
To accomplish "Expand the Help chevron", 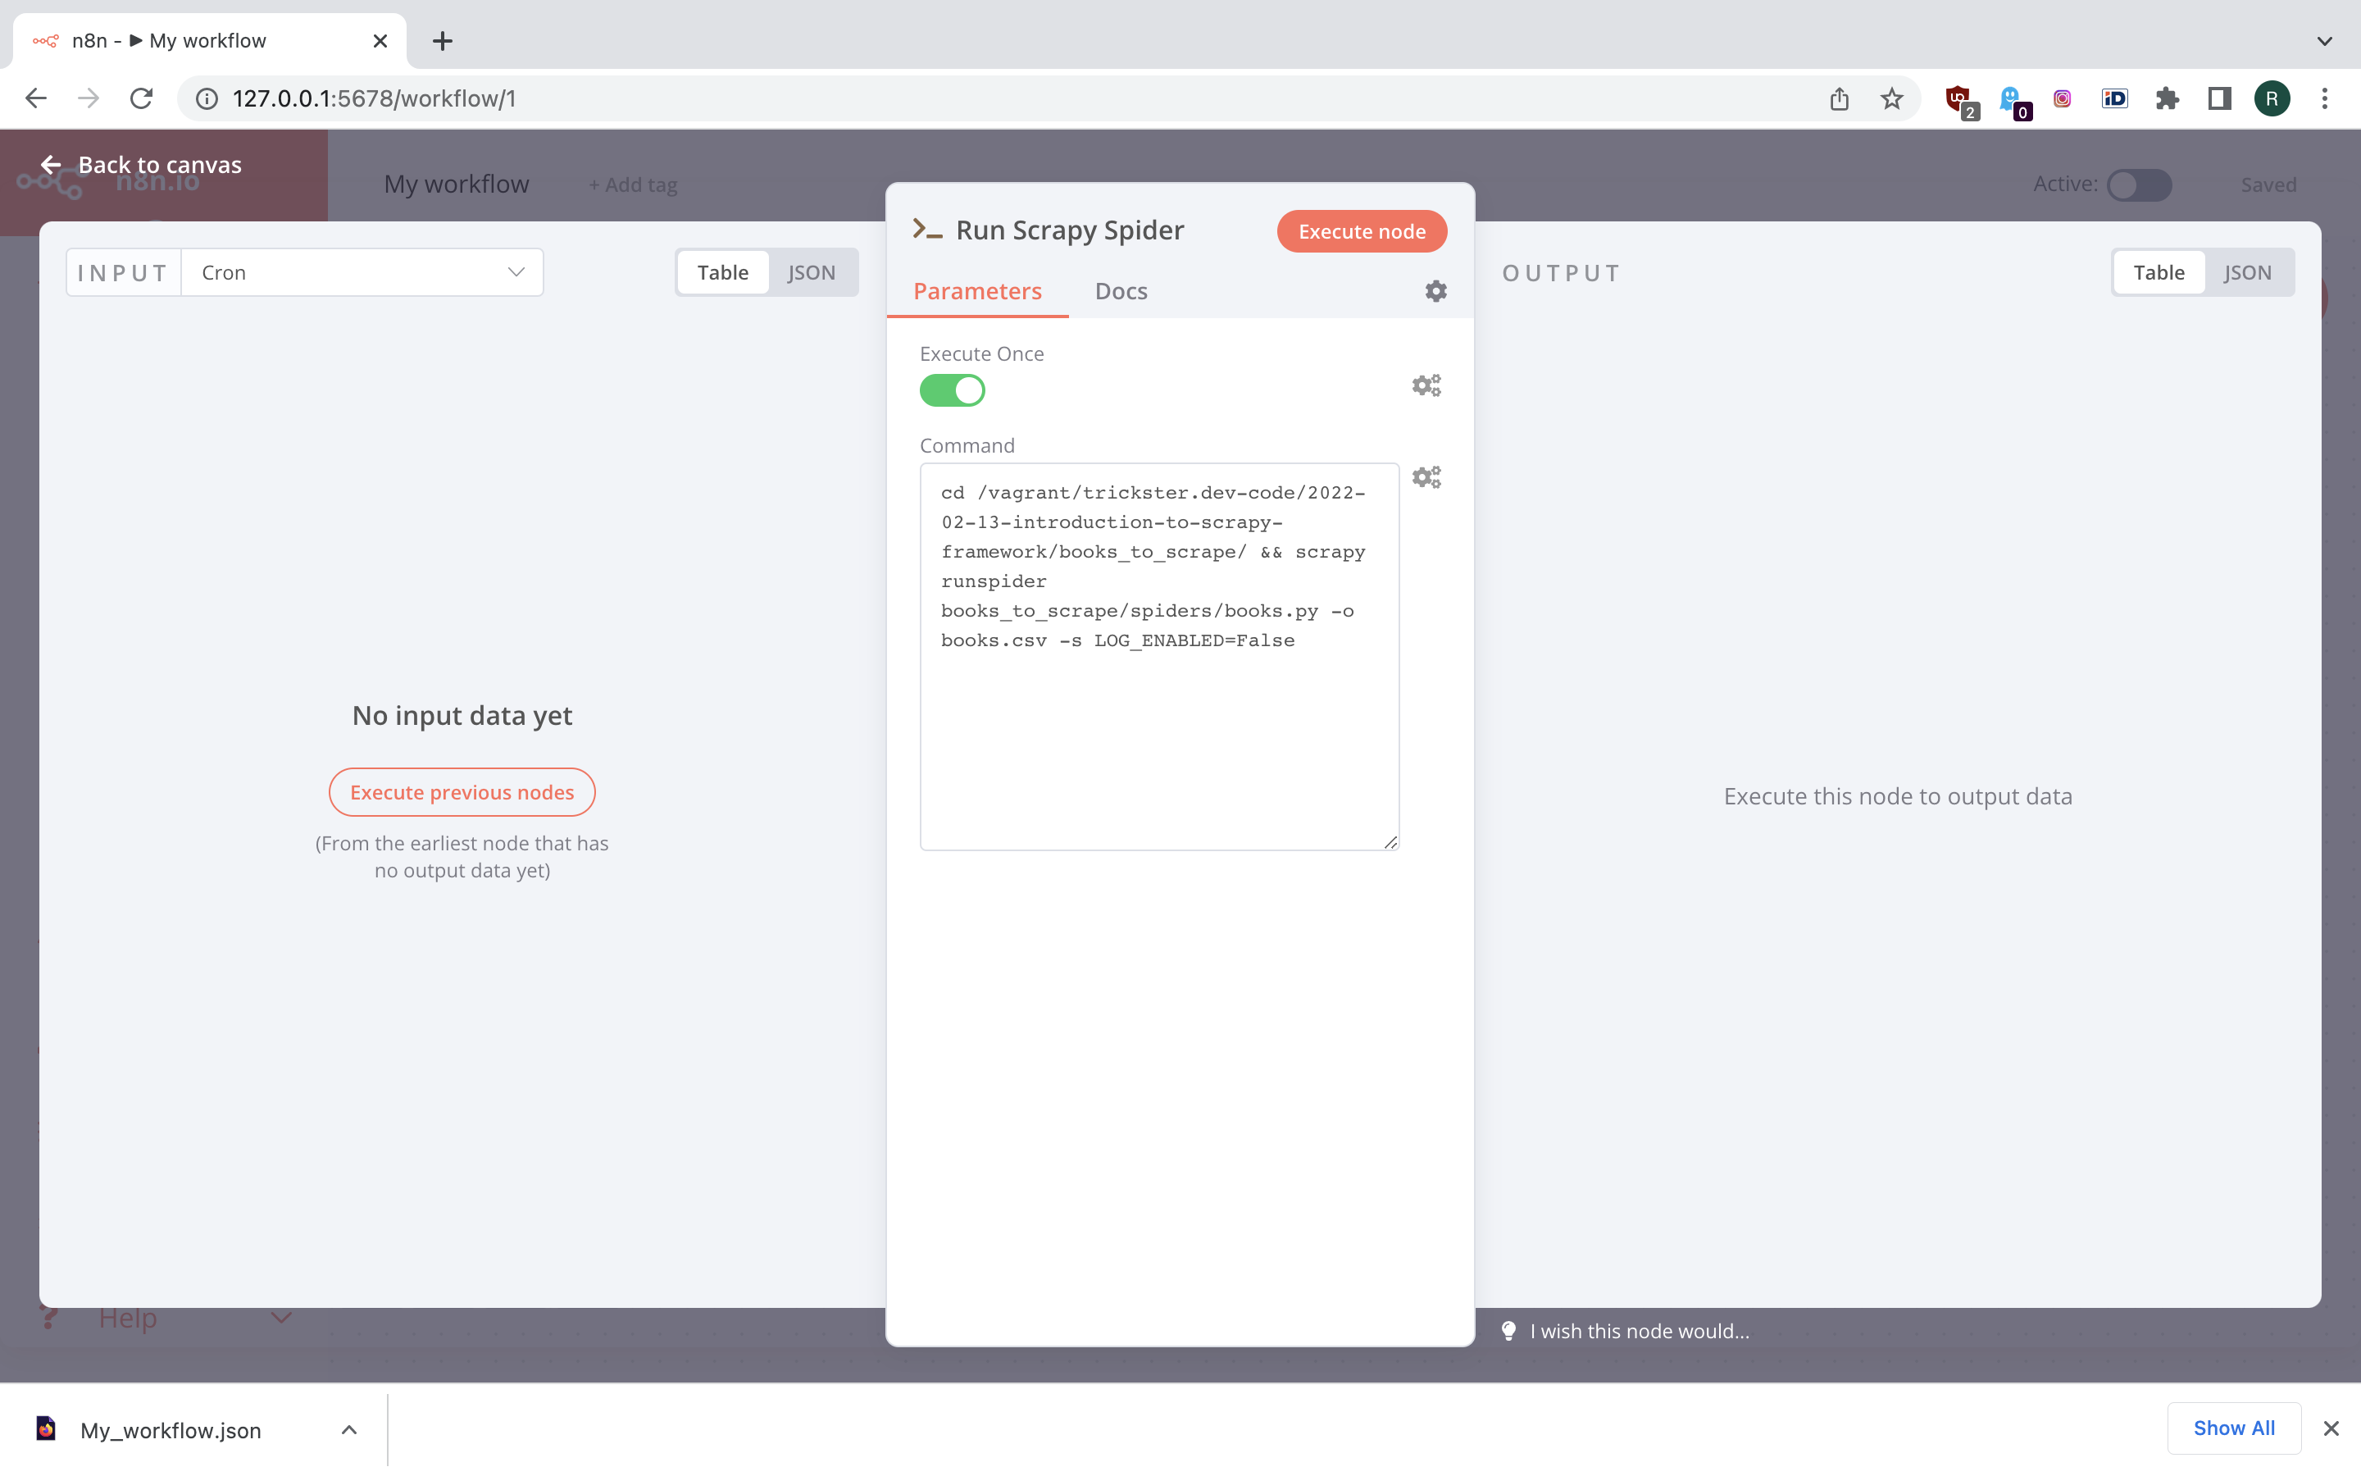I will tap(281, 1317).
